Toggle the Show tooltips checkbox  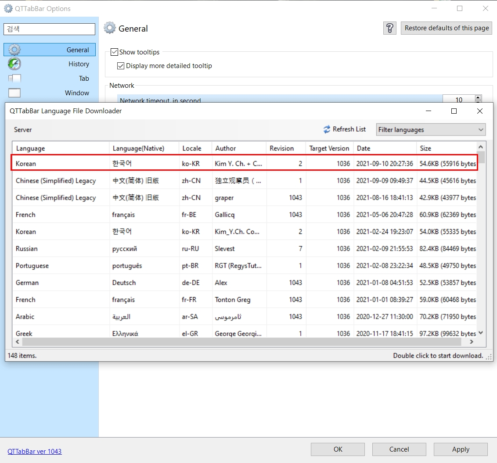(114, 52)
